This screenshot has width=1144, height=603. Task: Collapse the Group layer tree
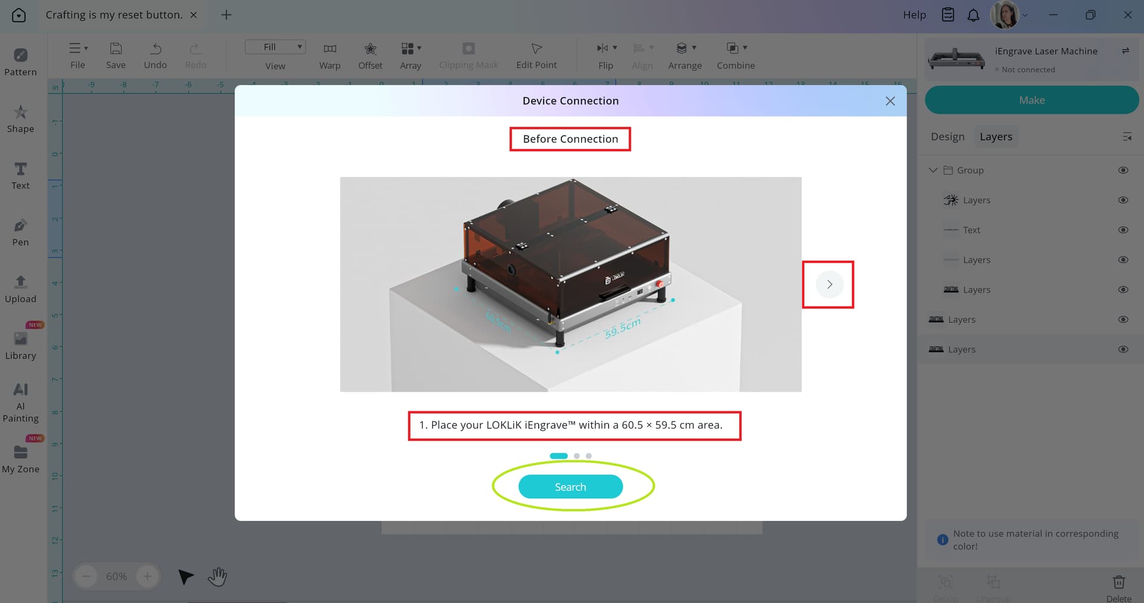[933, 170]
